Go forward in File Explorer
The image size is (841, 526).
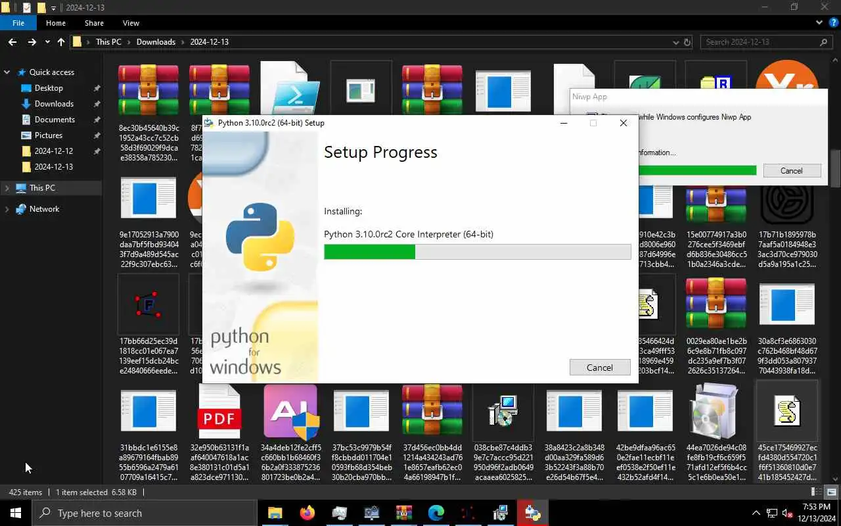pos(32,42)
